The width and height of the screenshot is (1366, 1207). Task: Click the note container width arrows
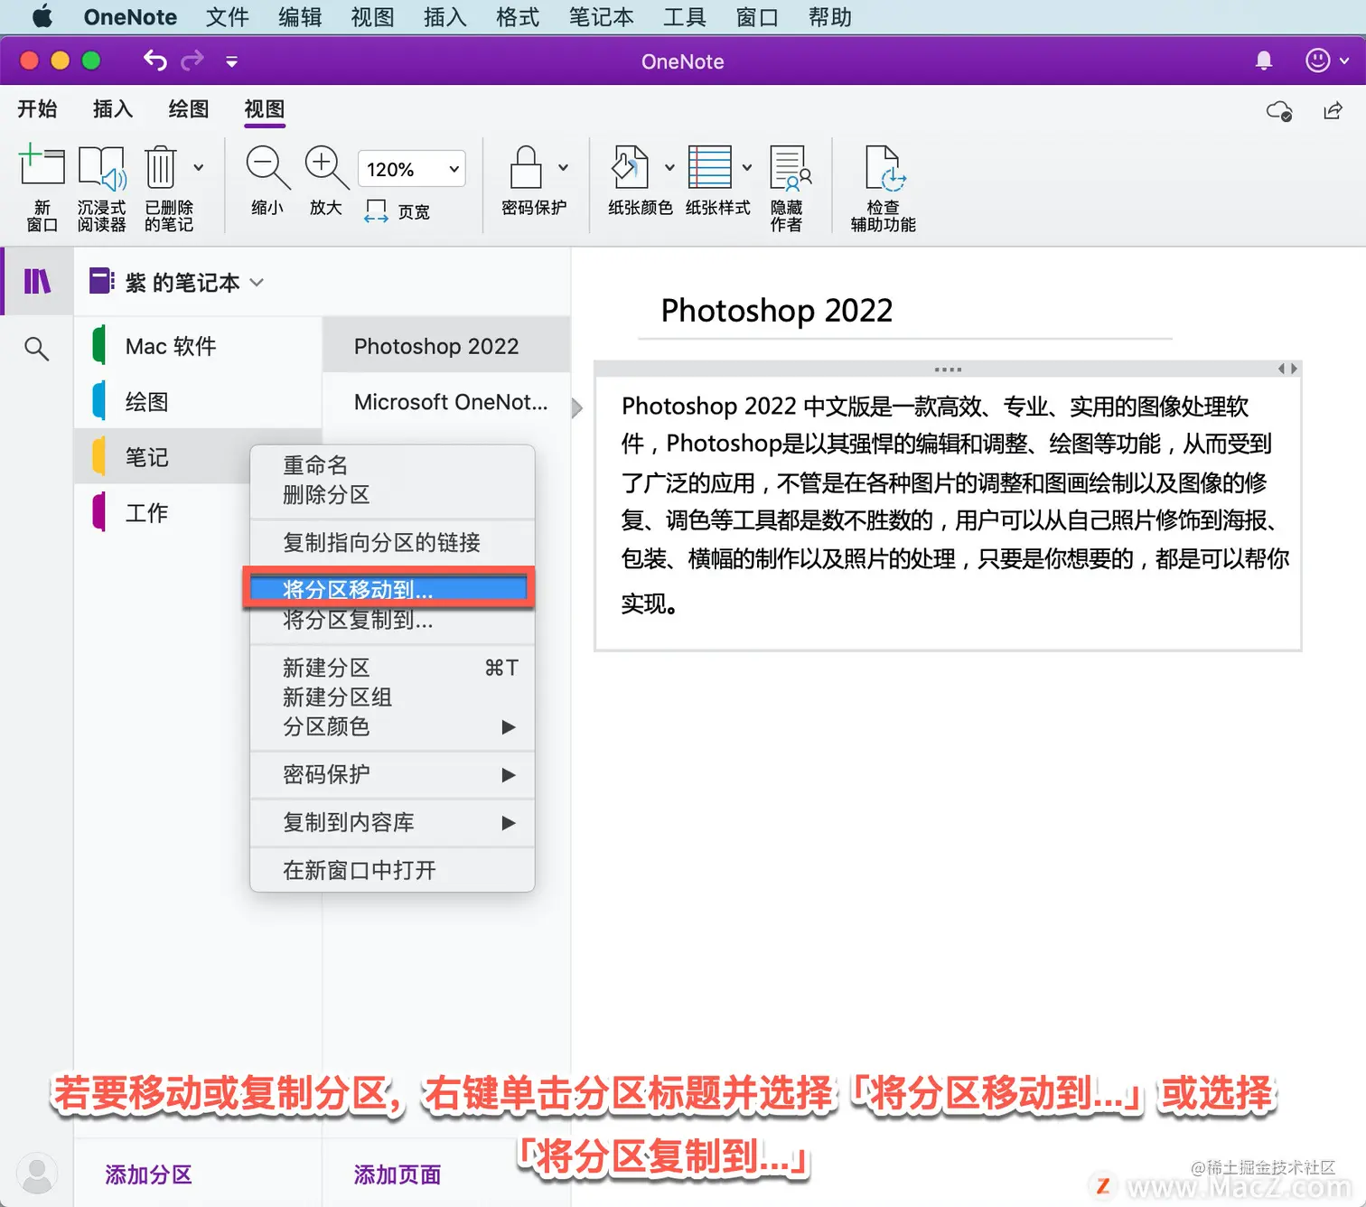(1287, 369)
